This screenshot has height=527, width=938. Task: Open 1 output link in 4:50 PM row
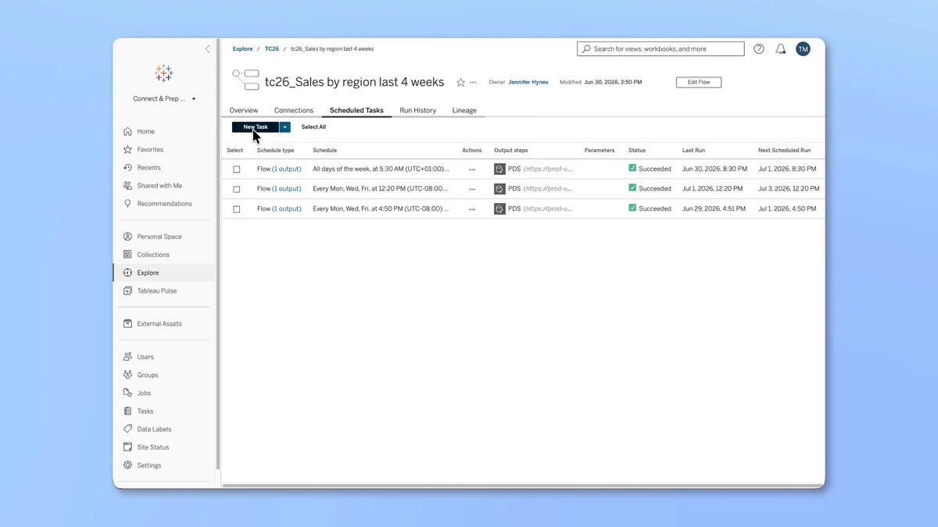coord(286,209)
